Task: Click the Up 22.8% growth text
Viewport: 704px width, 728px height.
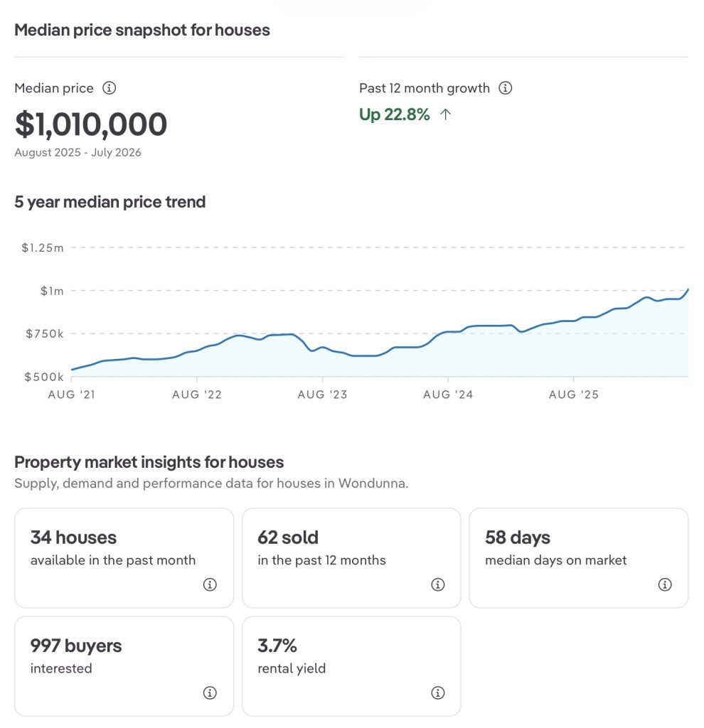Action: (x=394, y=114)
